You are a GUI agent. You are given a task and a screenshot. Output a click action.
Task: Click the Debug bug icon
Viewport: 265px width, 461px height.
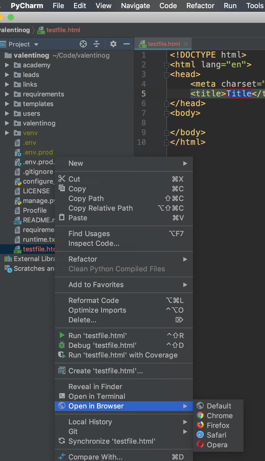click(x=62, y=345)
